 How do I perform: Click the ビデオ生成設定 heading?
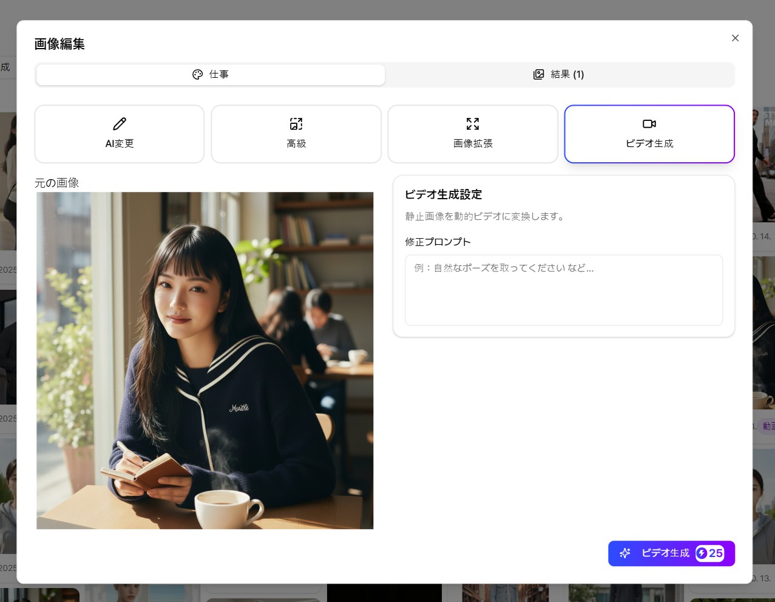click(443, 194)
